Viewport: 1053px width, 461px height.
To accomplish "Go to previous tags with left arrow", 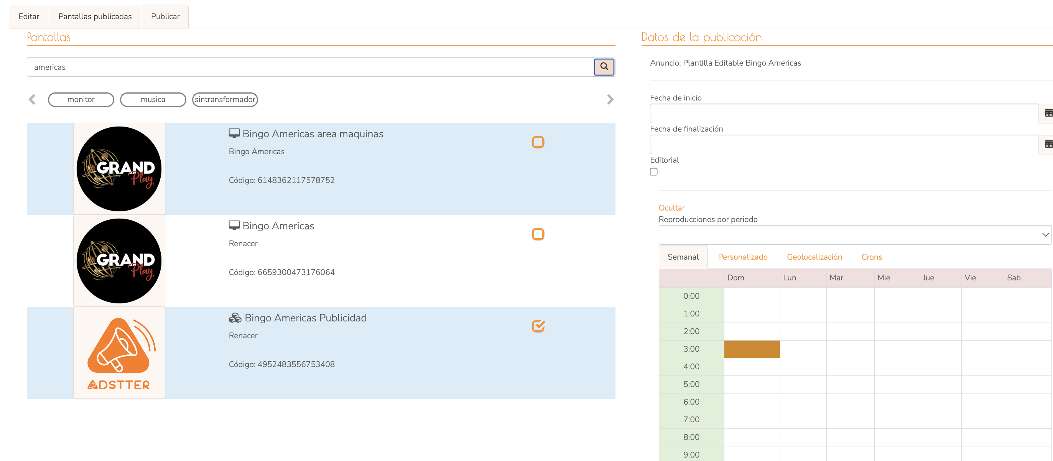I will pyautogui.click(x=32, y=99).
